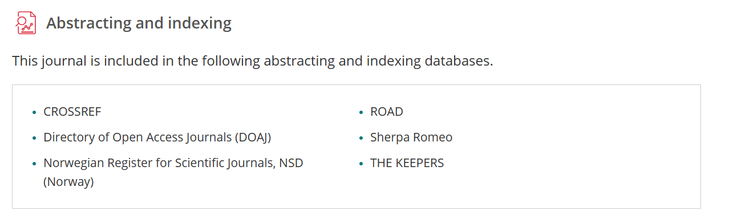Click the bullet beside Directory of Open Access Journals
The height and width of the screenshot is (219, 729).
35,138
